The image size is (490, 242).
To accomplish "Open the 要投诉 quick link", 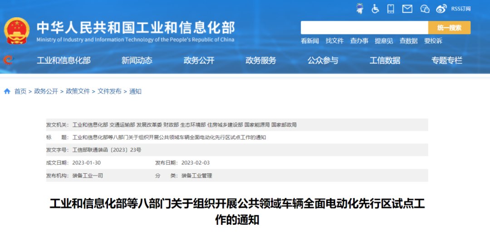I will pyautogui.click(x=433, y=41).
